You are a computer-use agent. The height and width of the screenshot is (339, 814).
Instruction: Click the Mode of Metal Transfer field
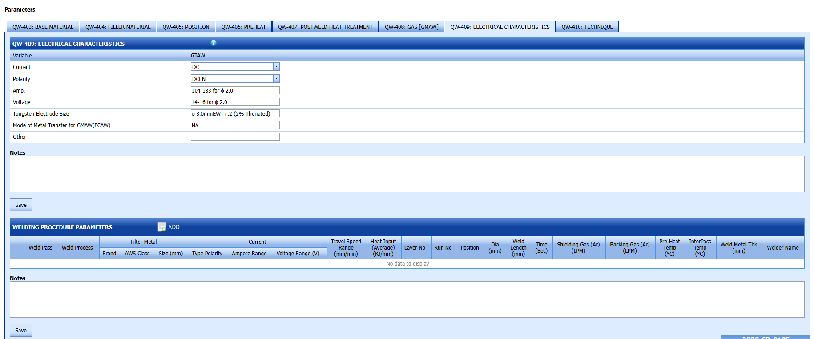[235, 125]
